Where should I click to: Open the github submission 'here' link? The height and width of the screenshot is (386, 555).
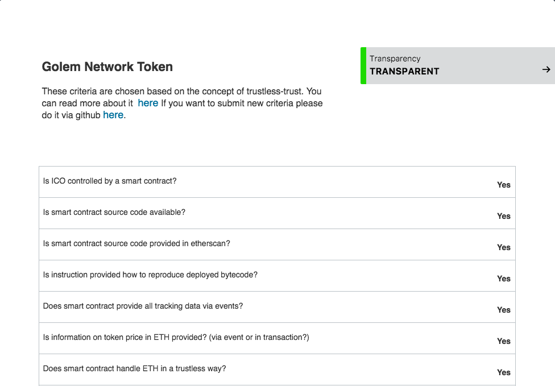pyautogui.click(x=113, y=115)
